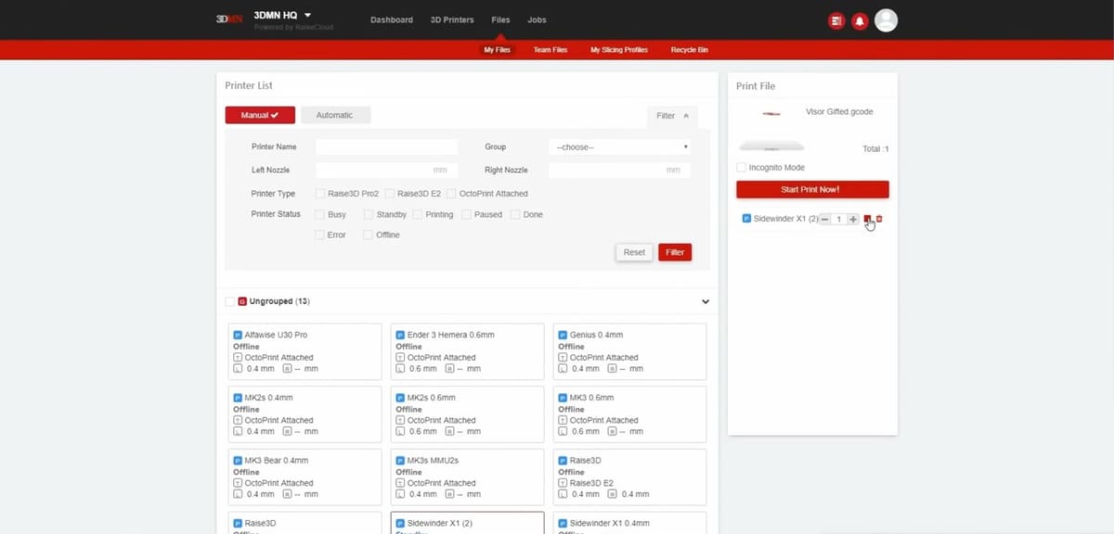Open the task list icon in header
The image size is (1114, 534).
836,20
